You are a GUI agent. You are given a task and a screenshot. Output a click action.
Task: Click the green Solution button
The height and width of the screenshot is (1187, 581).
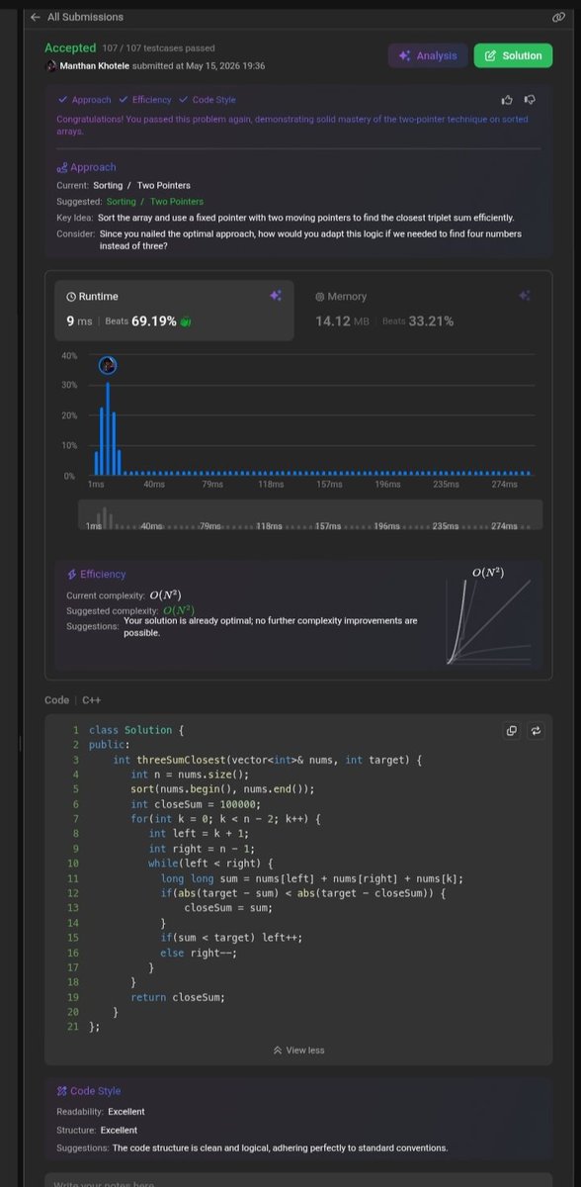(x=513, y=56)
